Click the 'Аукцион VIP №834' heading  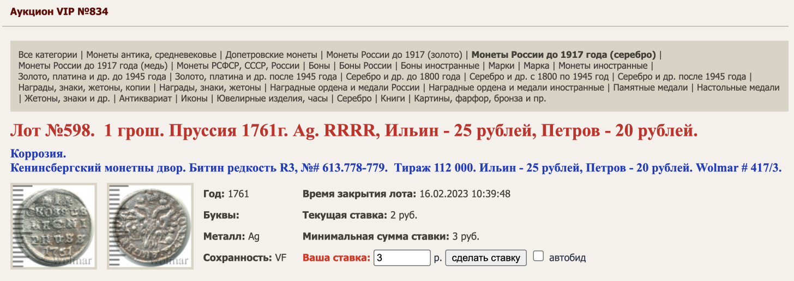(x=59, y=11)
